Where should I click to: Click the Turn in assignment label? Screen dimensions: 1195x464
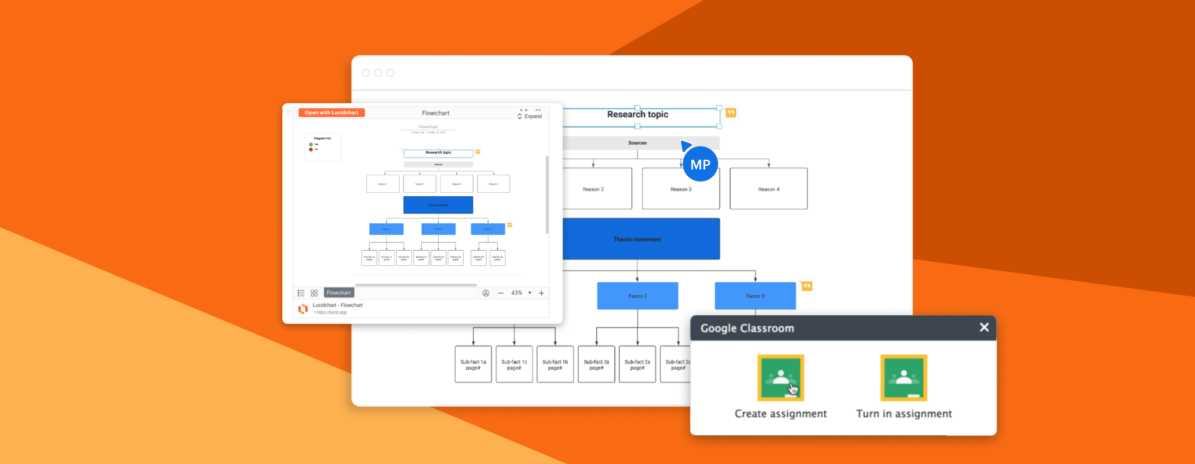point(904,414)
